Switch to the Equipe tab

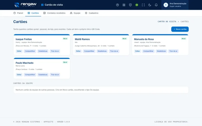75,13
